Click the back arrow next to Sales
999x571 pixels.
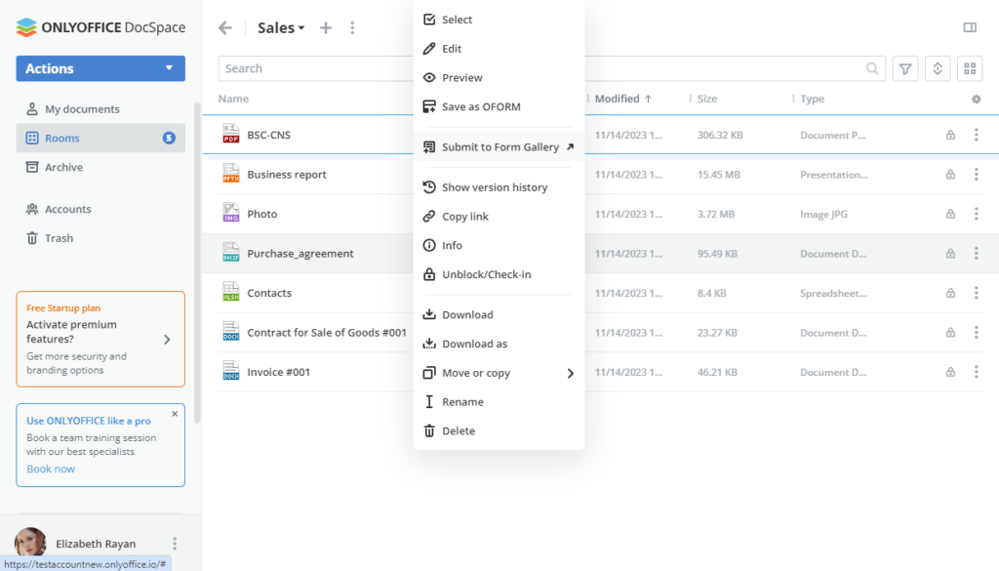(x=224, y=27)
